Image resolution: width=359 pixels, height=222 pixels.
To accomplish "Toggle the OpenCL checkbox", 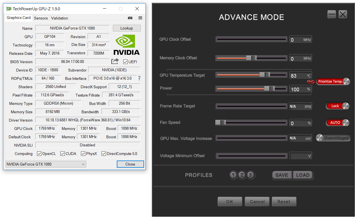I will click(39, 154).
